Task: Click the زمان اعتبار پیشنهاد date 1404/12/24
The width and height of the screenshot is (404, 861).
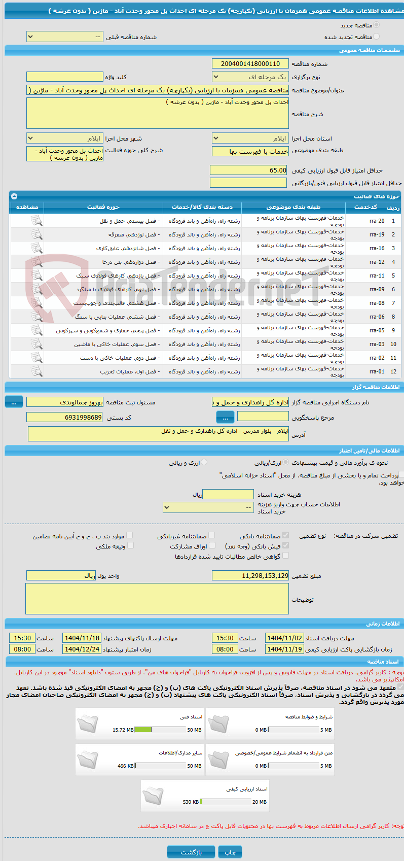Action: click(82, 649)
